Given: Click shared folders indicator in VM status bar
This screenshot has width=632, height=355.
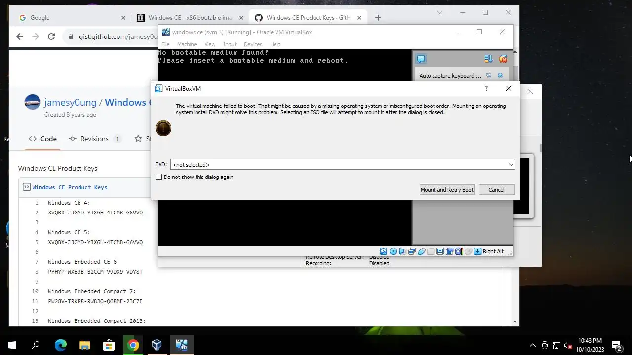Looking at the screenshot, I should point(431,251).
